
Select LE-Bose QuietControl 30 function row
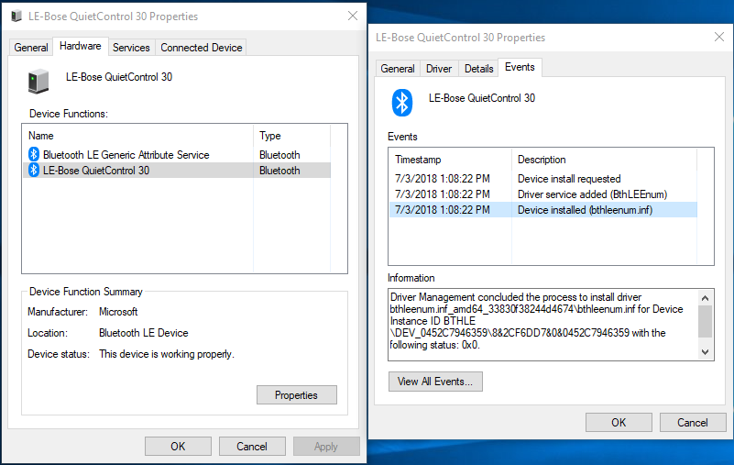(x=177, y=171)
